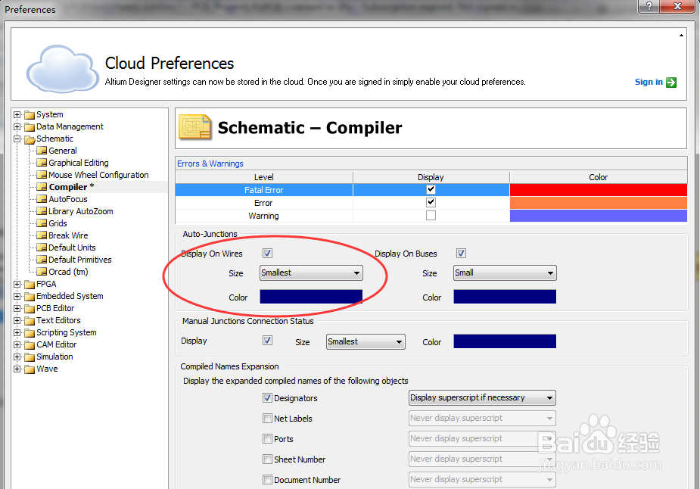Toggle Fatal Error display checkbox
Viewport: 700px width, 489px height.
point(431,189)
